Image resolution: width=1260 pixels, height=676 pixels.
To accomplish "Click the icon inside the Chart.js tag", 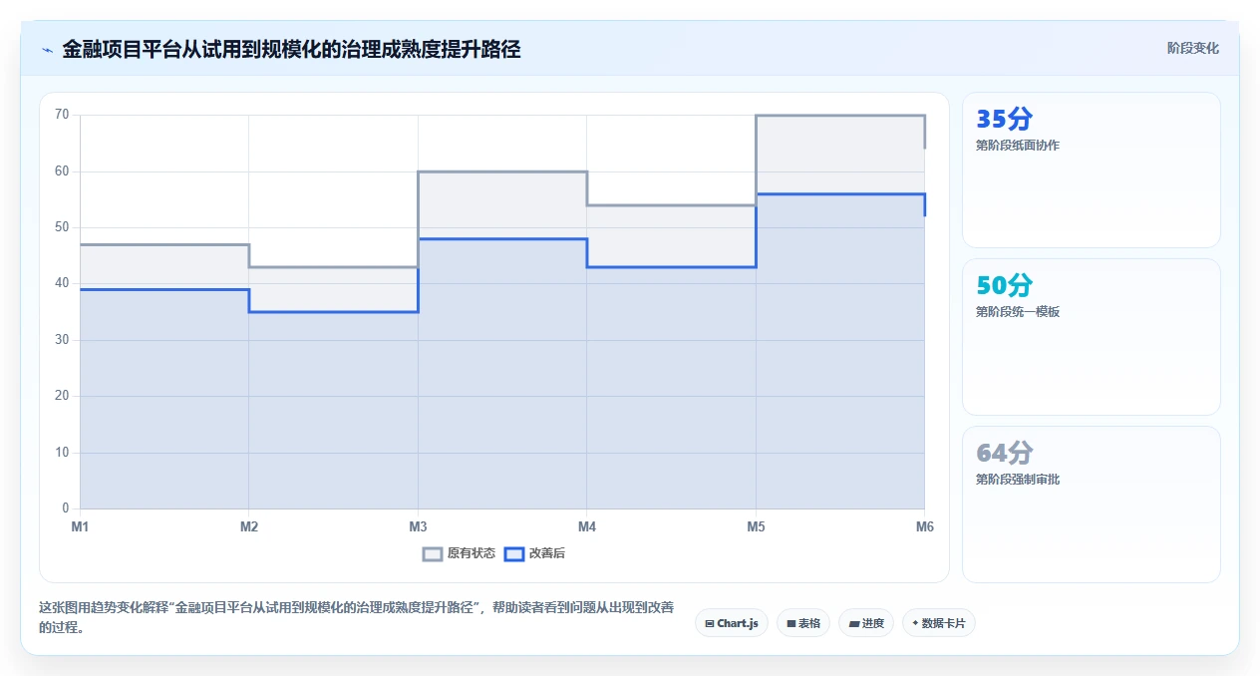I will [x=709, y=623].
